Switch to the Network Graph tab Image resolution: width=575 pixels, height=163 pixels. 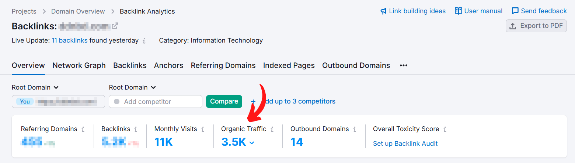pyautogui.click(x=79, y=65)
